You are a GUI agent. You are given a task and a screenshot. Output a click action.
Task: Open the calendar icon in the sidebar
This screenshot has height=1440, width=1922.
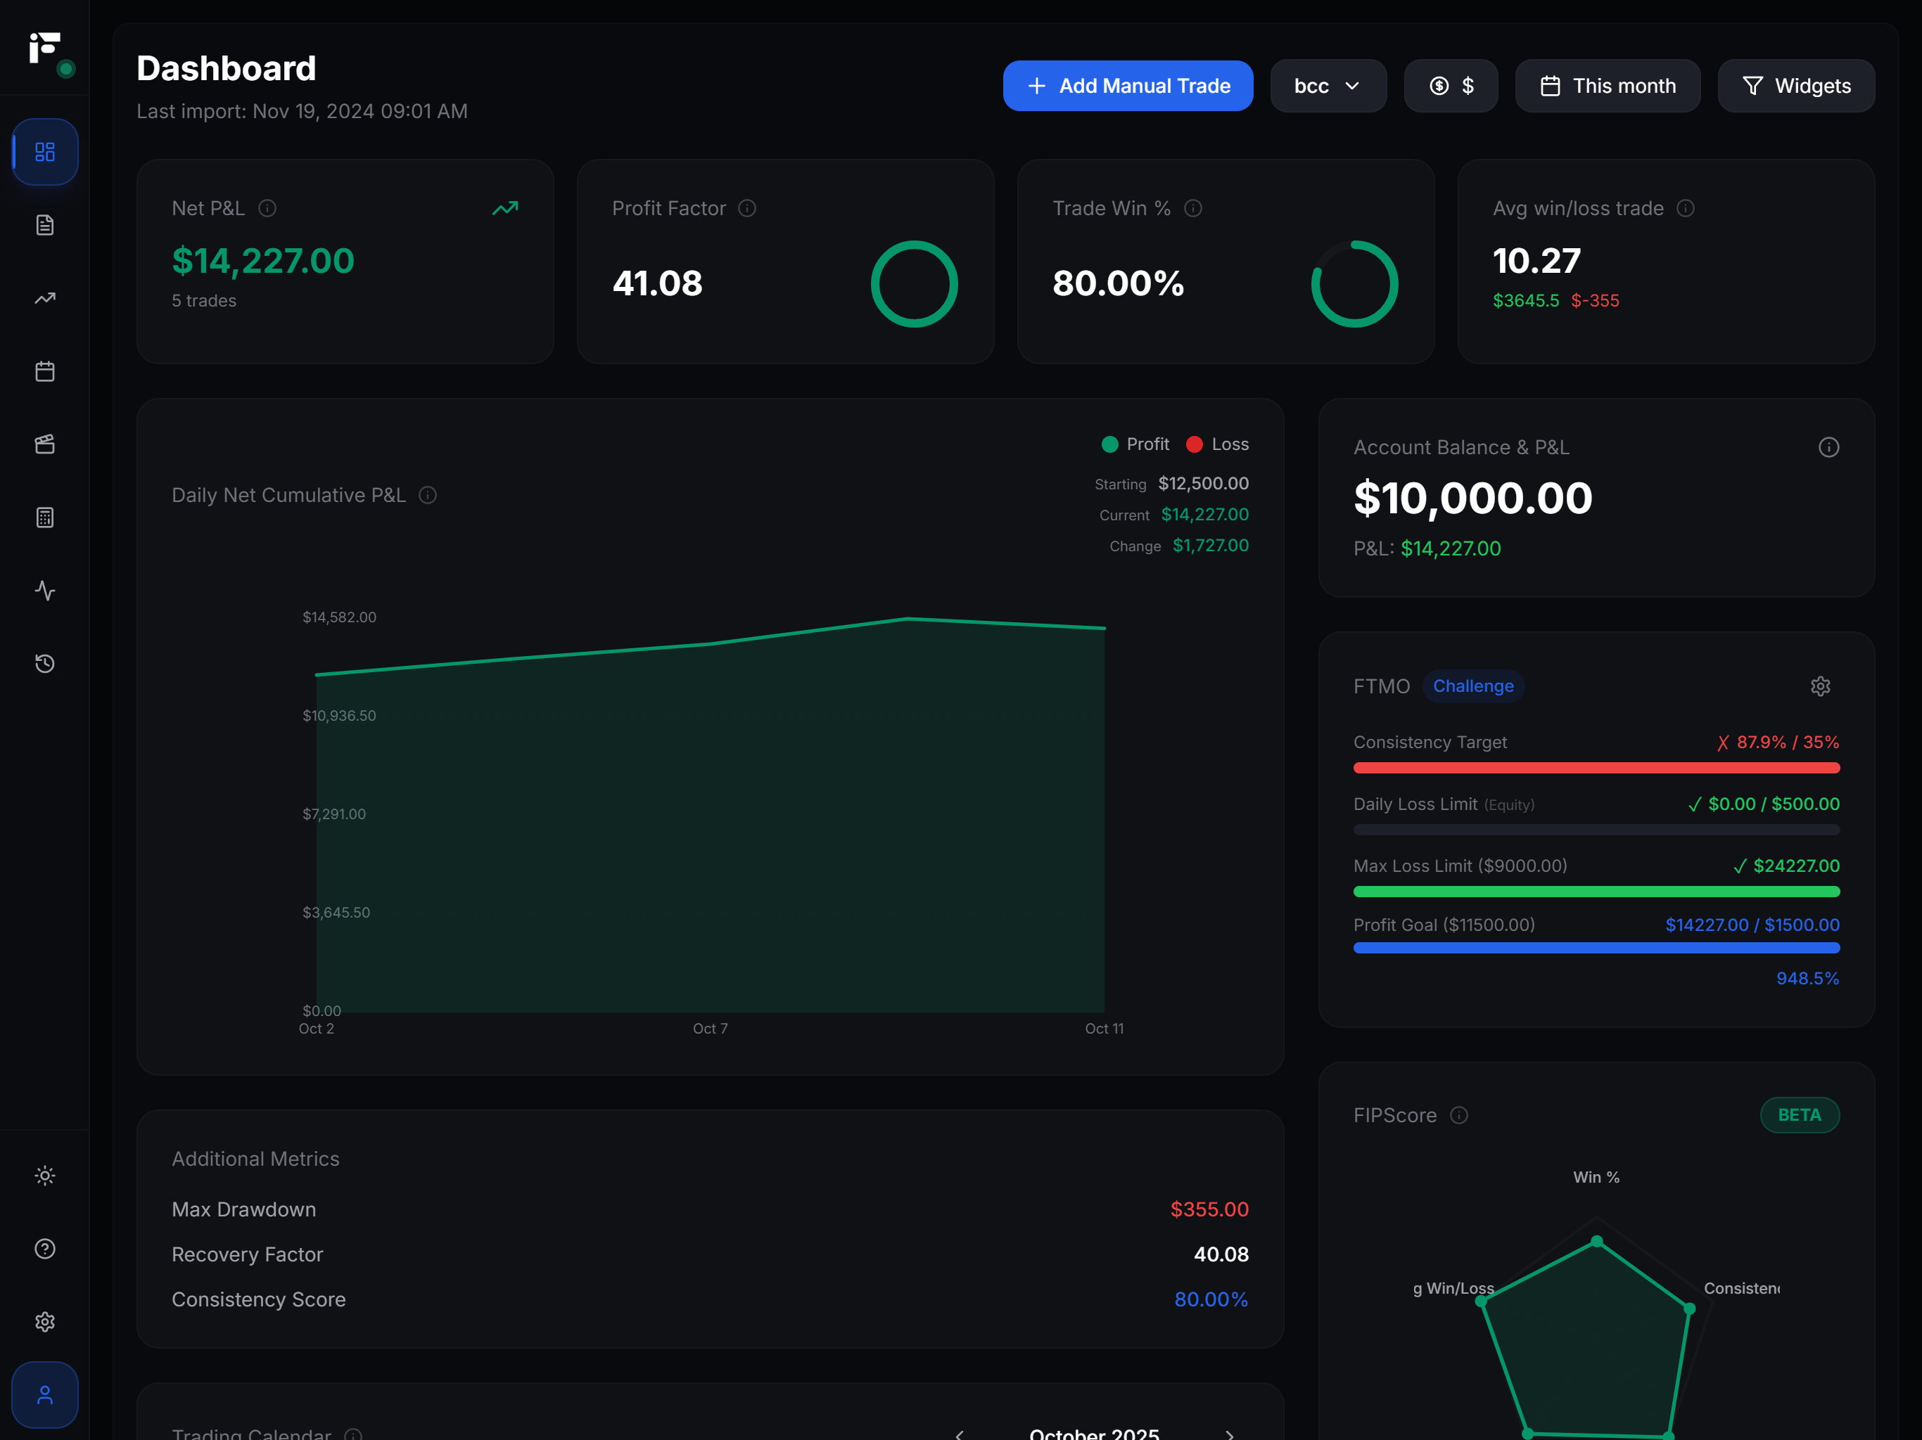coord(45,371)
